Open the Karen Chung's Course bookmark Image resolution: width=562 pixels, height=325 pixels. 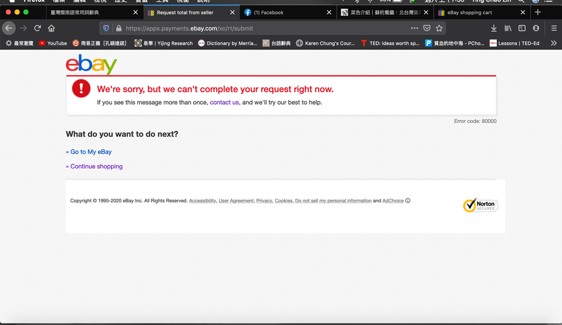[x=325, y=43]
